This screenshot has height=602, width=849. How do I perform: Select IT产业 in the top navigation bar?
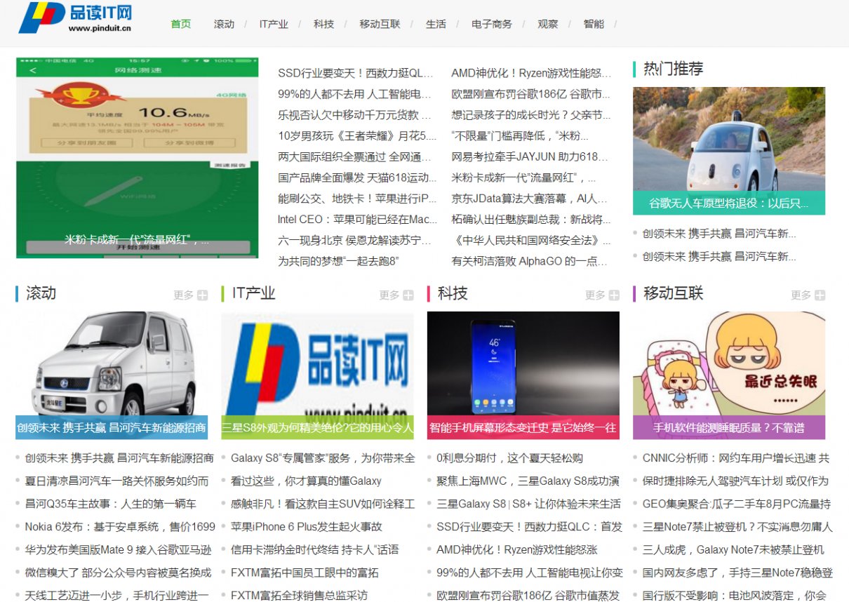coord(274,24)
